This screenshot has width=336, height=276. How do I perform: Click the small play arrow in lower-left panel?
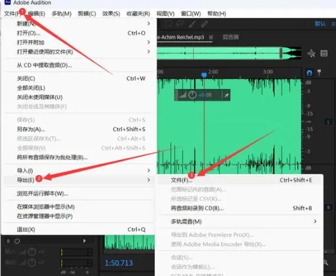click(85, 241)
